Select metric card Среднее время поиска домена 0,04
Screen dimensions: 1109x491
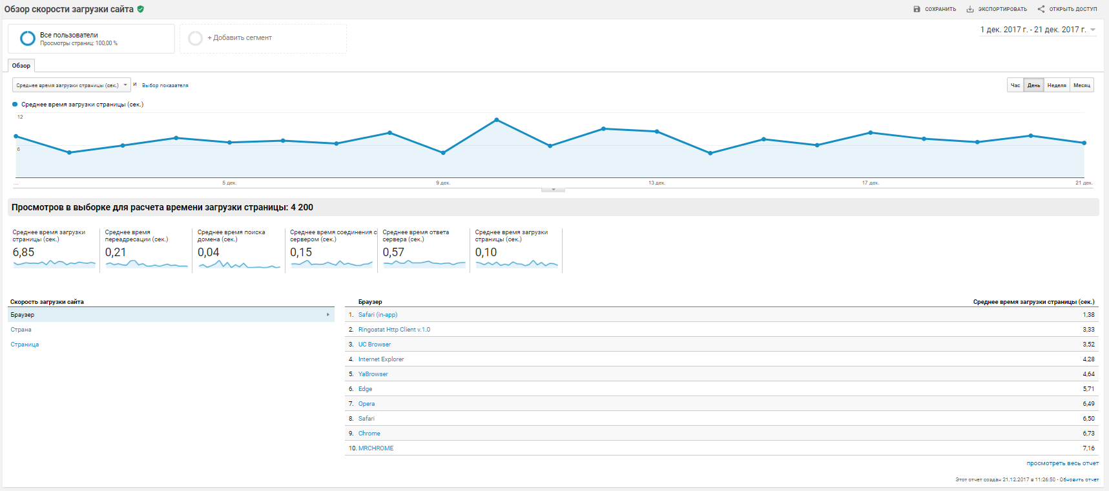click(239, 250)
